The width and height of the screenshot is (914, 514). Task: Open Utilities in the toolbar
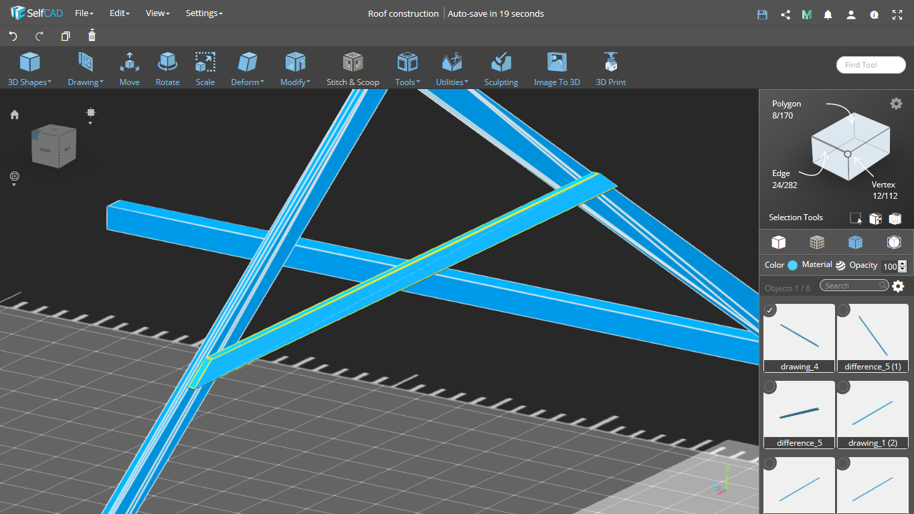[x=452, y=69]
